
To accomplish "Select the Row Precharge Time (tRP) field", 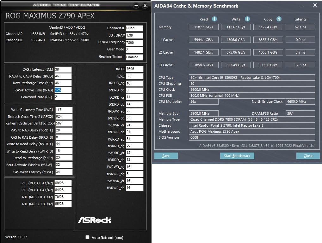I will click(x=63, y=83).
